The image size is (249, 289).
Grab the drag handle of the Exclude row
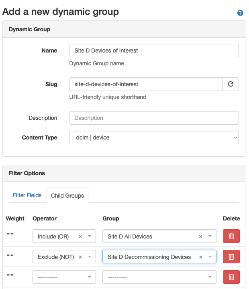[x=10, y=254]
